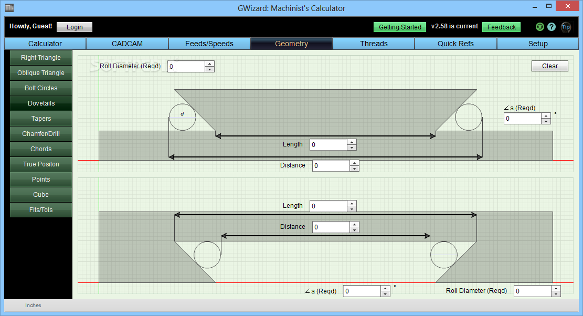This screenshot has width=583, height=316.
Task: Select the Dovetails calculator
Action: [x=41, y=103]
